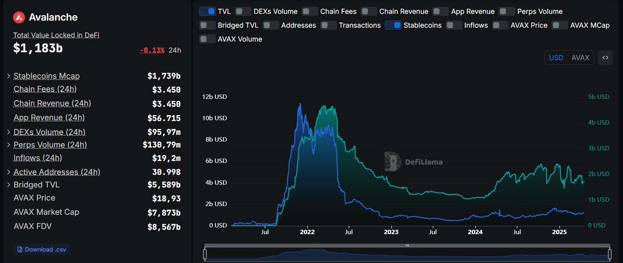Image resolution: width=623 pixels, height=263 pixels.
Task: Select the USD denomination tab
Action: pyautogui.click(x=556, y=58)
